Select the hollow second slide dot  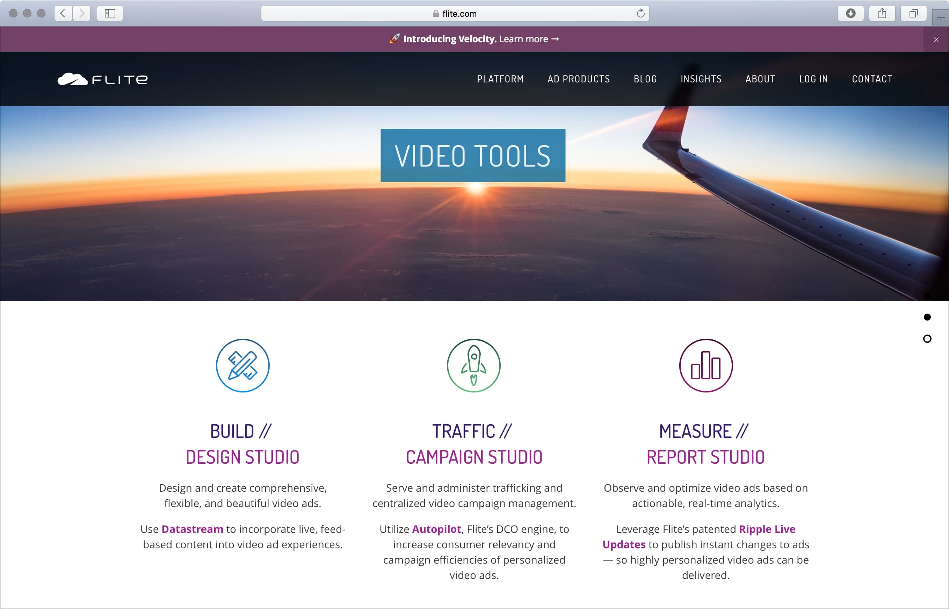click(x=927, y=339)
